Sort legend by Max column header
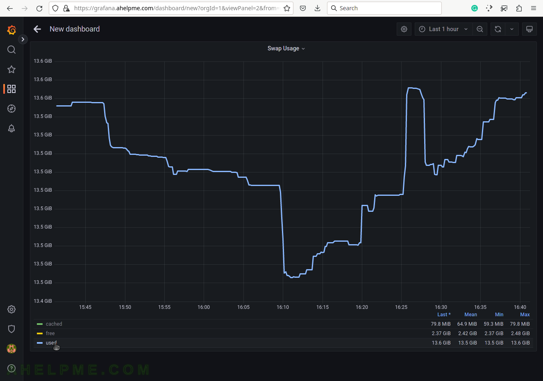Image resolution: width=543 pixels, height=381 pixels. click(x=525, y=315)
